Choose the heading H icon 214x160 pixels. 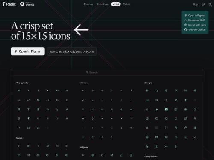pos(19,109)
